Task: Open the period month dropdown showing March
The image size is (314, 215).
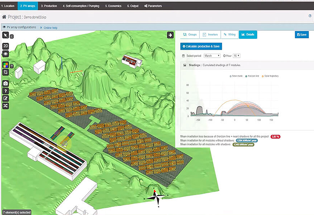Action: point(212,56)
